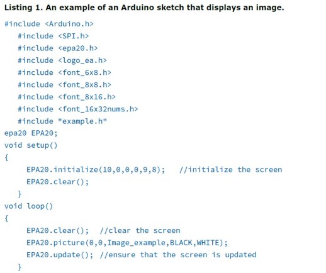Click the EPA20.picture call line

(x=127, y=243)
